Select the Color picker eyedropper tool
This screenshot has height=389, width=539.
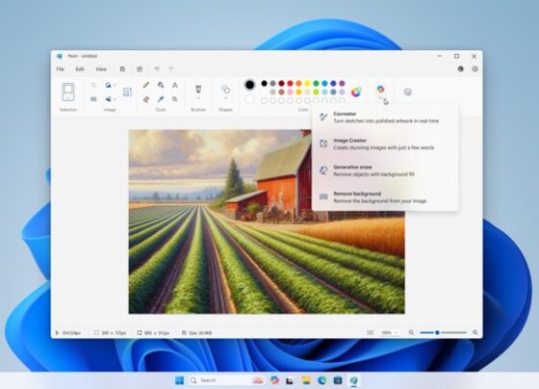161,99
